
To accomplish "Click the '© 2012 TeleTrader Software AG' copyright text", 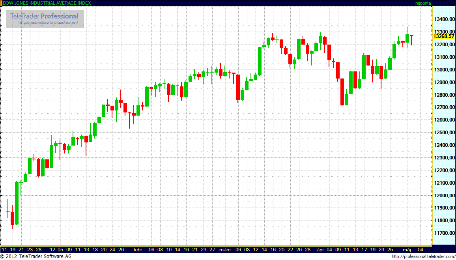I will tap(36, 256).
